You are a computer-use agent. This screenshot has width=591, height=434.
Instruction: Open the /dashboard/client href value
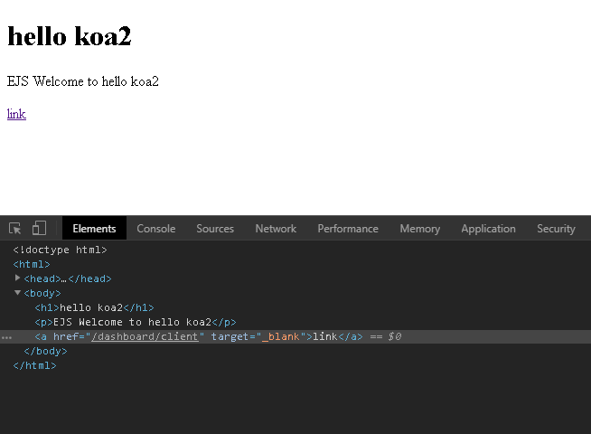[145, 336]
